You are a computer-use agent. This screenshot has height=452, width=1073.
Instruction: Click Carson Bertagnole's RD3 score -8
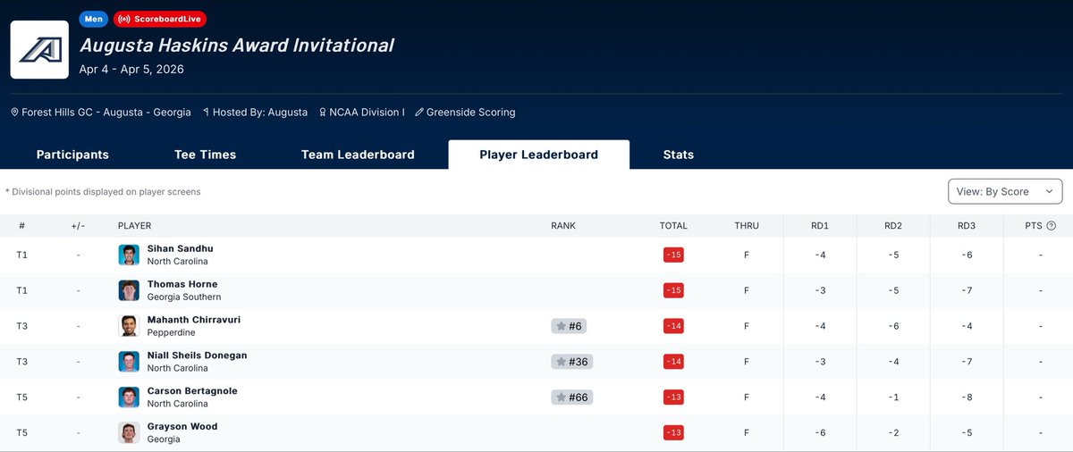(x=967, y=398)
